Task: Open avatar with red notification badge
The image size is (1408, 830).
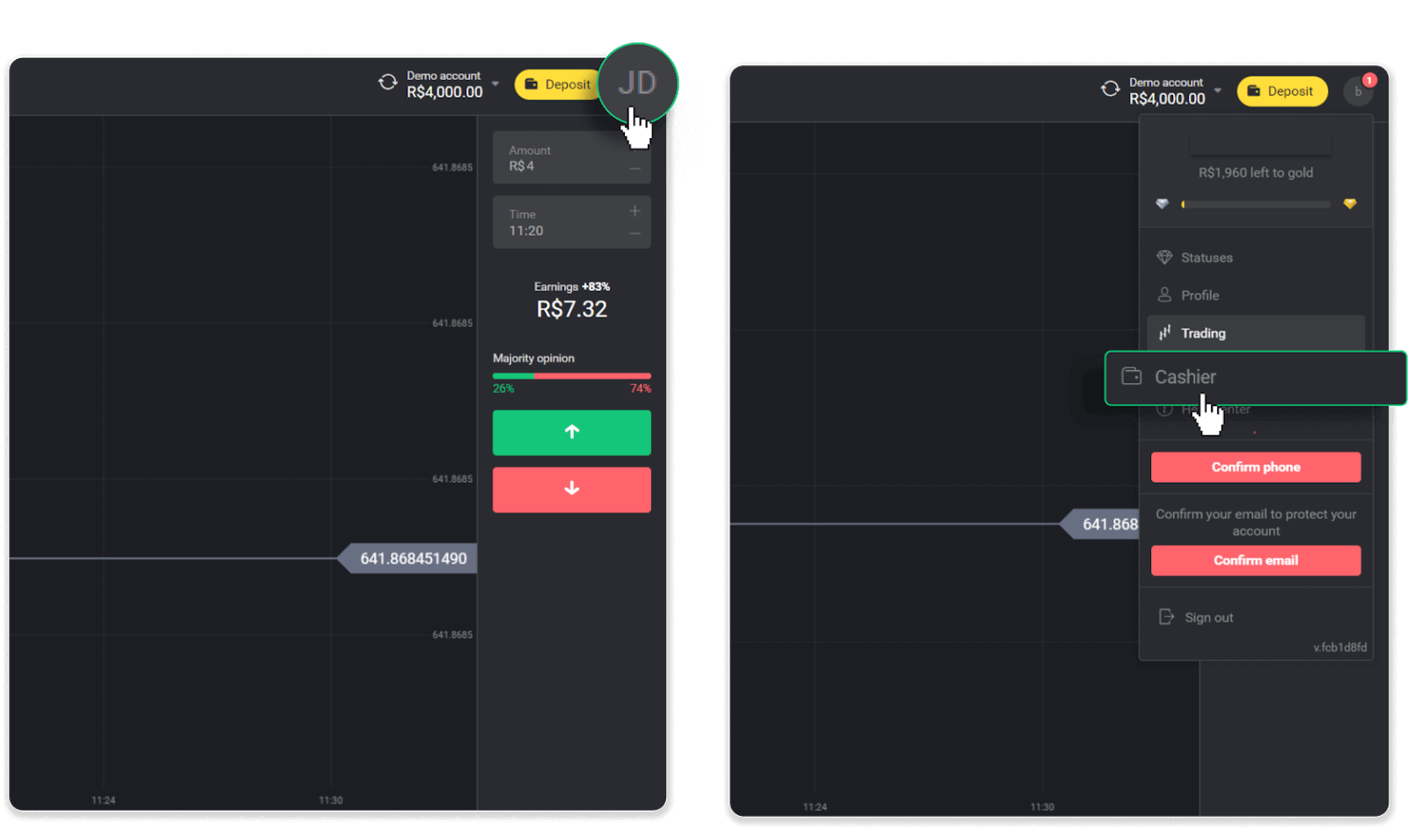Action: [1358, 91]
